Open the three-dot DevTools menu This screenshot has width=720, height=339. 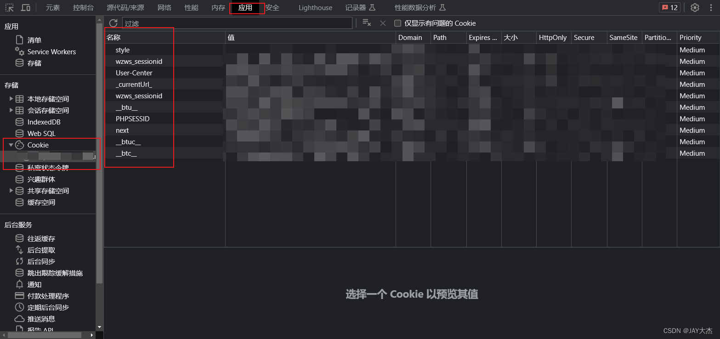711,7
